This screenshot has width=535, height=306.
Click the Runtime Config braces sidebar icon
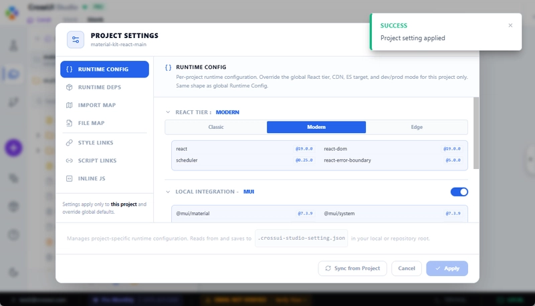(70, 69)
